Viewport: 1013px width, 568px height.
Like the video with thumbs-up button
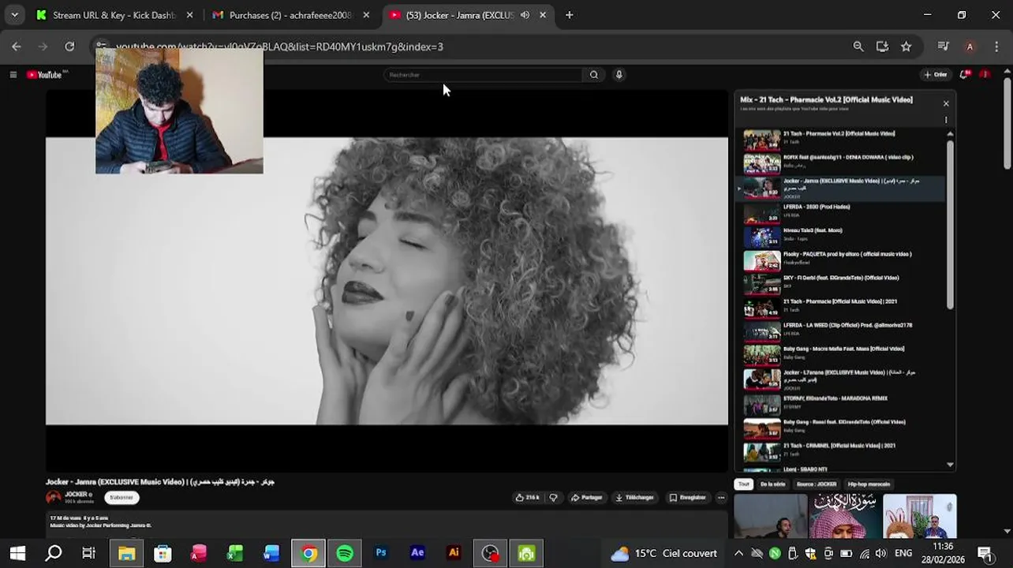click(x=527, y=498)
